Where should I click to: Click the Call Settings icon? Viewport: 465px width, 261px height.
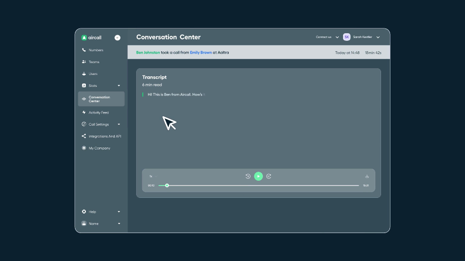coord(84,124)
